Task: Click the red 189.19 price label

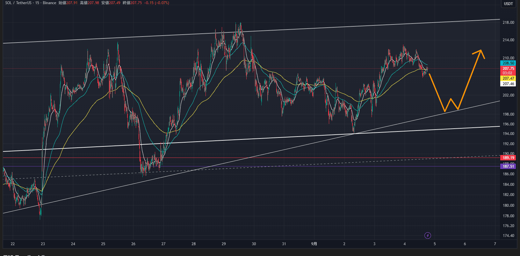Action: [x=508, y=158]
